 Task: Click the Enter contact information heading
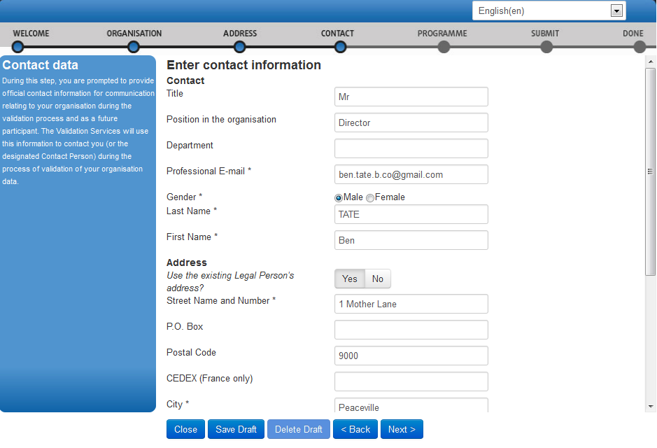244,65
